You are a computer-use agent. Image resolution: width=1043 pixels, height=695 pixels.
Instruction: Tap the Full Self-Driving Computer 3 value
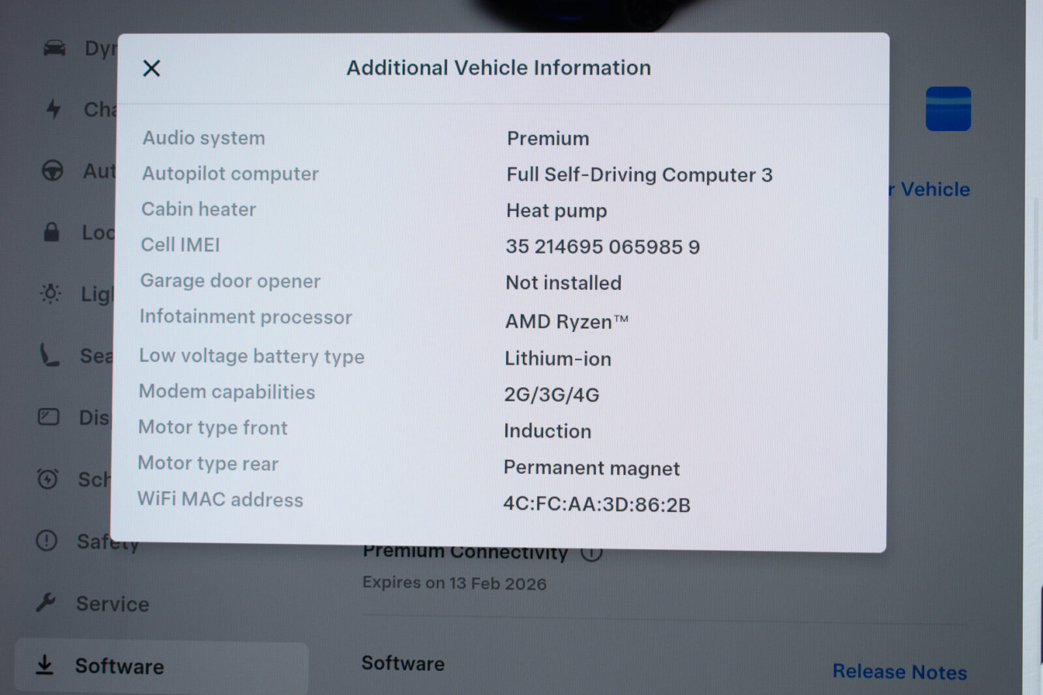coord(639,175)
